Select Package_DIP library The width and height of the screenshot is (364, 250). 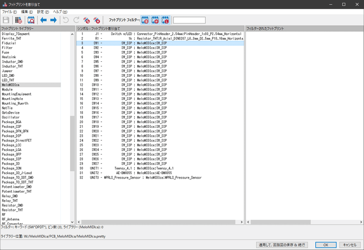point(12,136)
